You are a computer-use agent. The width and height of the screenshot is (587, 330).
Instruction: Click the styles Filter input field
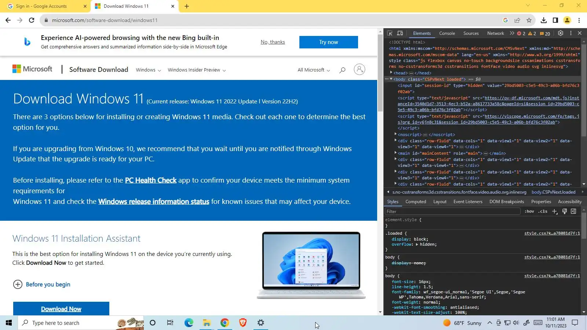[453, 212]
